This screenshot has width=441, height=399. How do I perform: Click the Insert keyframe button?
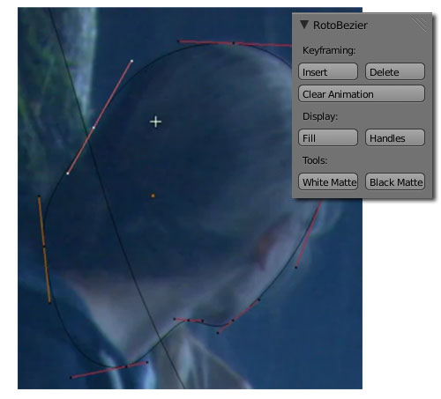328,71
